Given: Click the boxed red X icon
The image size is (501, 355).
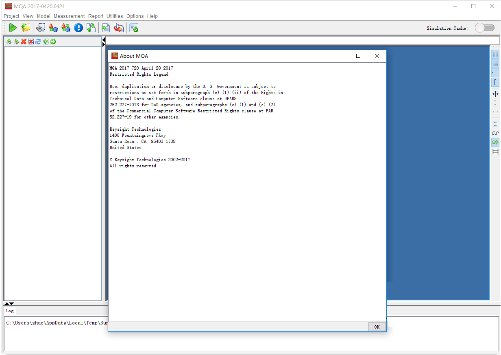Looking at the screenshot, I should [31, 42].
